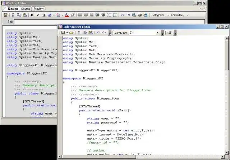Click the insert hyperlink globe icon
230x160 pixels.
click(x=134, y=15)
